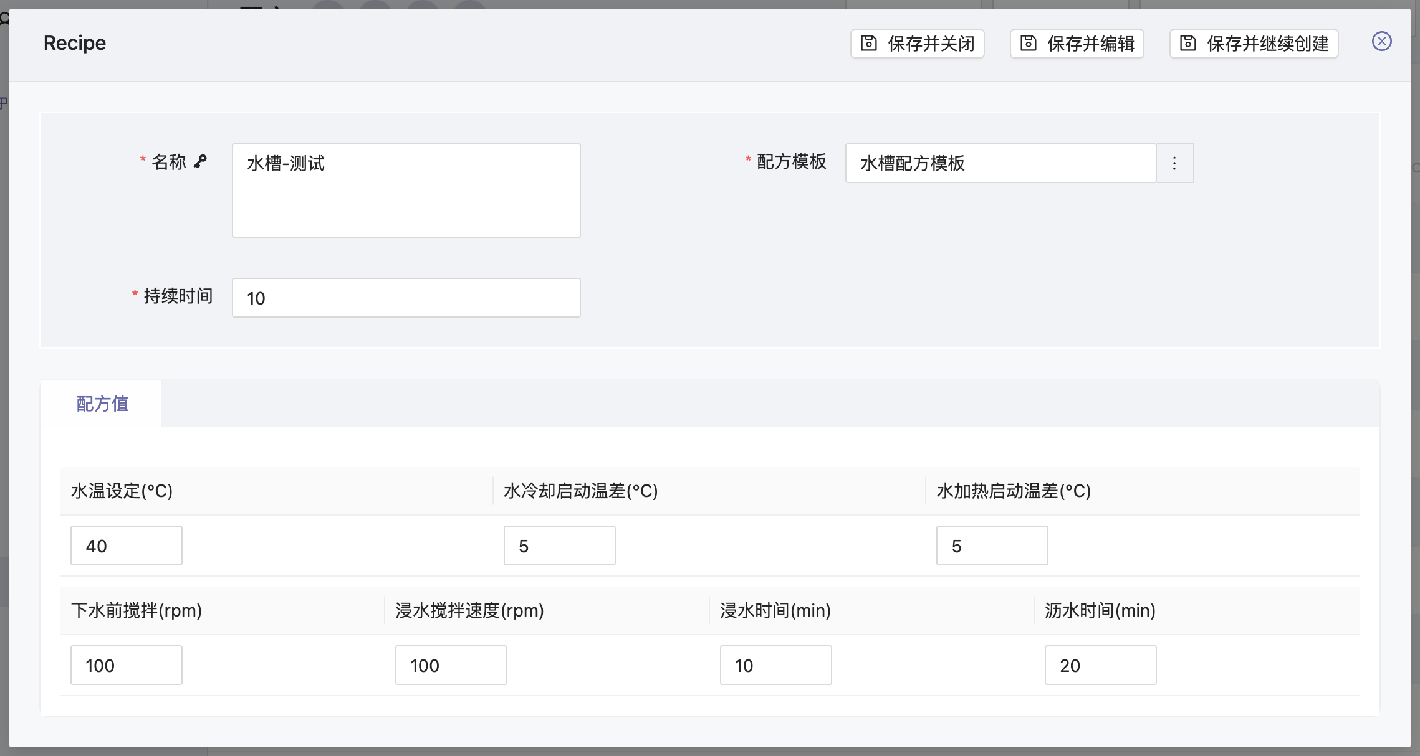Click the 水冷却启动温差 value field
Screen dimensions: 1420x756
(559, 546)
